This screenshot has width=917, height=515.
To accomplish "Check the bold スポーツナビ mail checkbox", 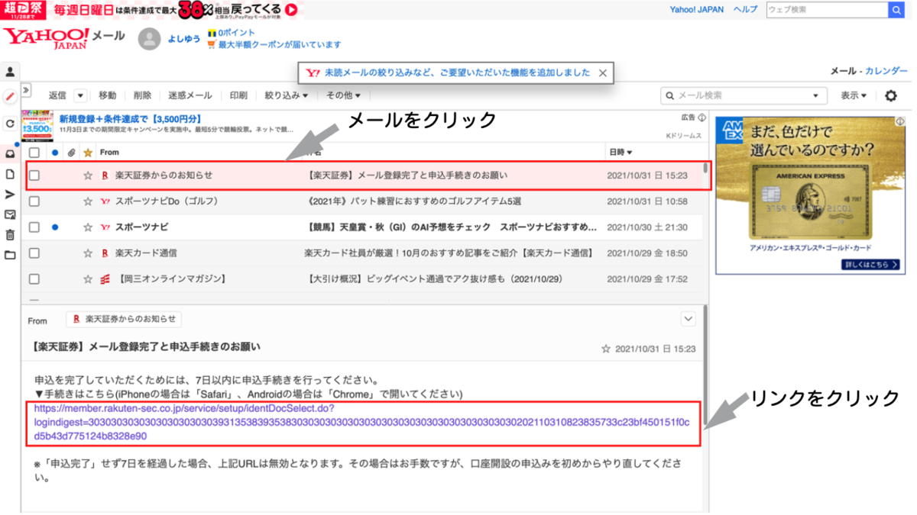I will point(34,227).
